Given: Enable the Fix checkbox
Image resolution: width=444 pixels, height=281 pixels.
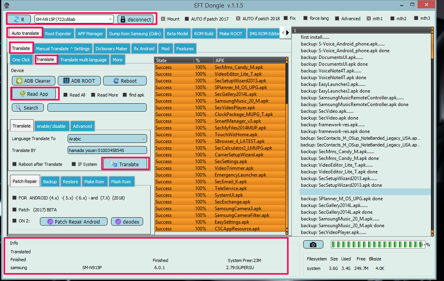Looking at the screenshot, I should click(x=286, y=18).
